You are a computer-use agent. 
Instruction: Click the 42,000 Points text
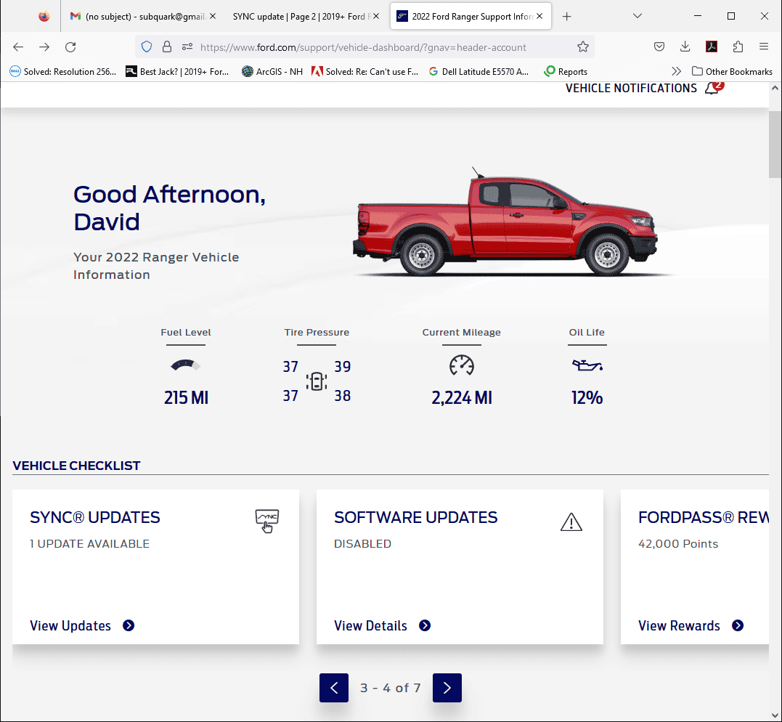point(678,544)
